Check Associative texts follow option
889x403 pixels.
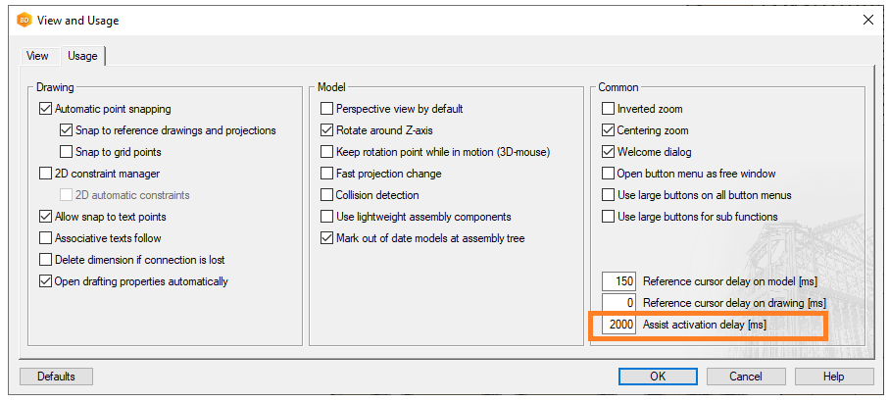tap(46, 238)
